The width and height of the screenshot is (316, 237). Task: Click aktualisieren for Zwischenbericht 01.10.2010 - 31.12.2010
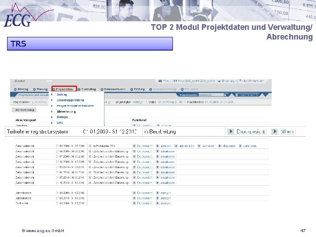pyautogui.click(x=165, y=183)
